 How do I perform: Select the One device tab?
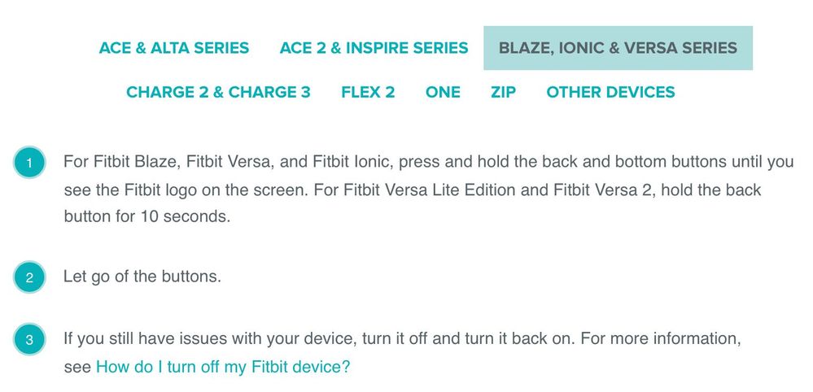(443, 92)
